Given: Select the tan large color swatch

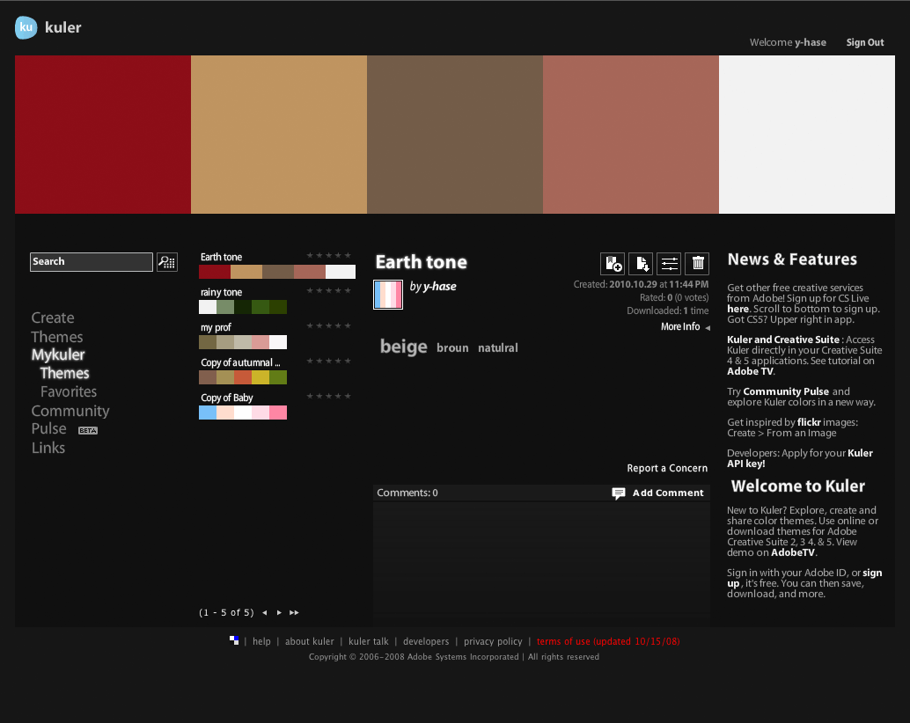Looking at the screenshot, I should point(279,135).
